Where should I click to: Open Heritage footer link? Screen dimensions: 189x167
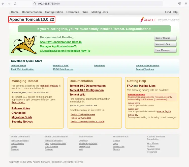(151, 146)
